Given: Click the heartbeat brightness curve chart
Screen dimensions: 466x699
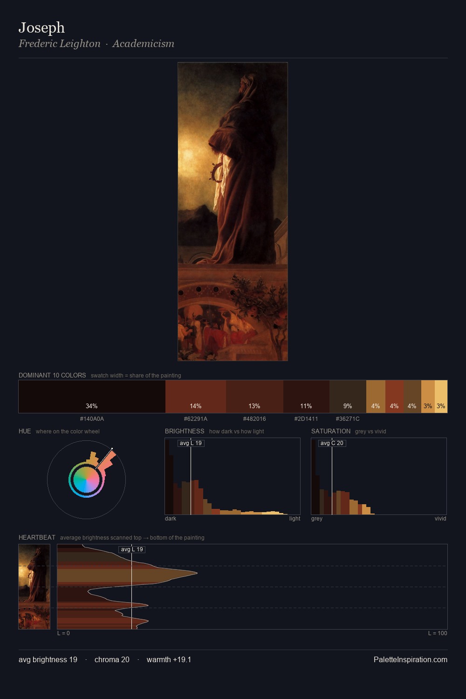Looking at the screenshot, I should (x=252, y=587).
